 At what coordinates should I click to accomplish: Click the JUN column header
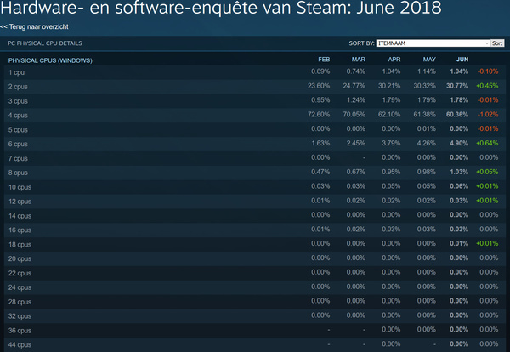click(x=462, y=60)
